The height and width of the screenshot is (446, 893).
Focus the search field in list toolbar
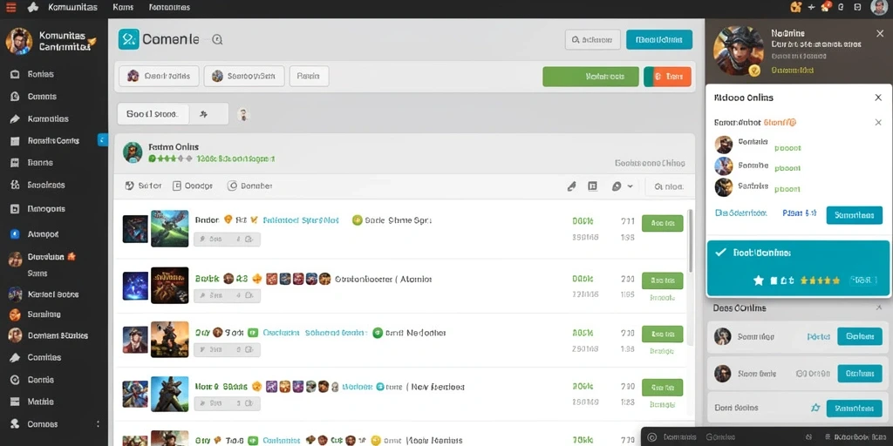(669, 186)
